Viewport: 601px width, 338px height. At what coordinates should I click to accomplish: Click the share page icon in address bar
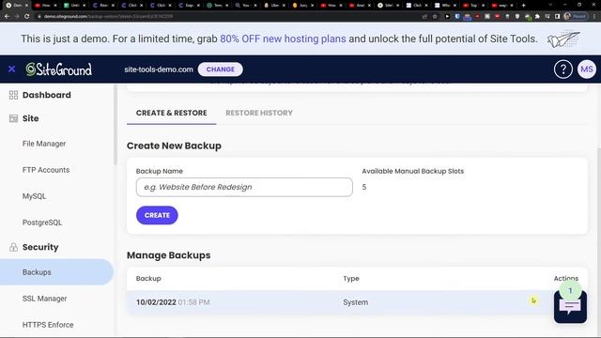[424, 17]
